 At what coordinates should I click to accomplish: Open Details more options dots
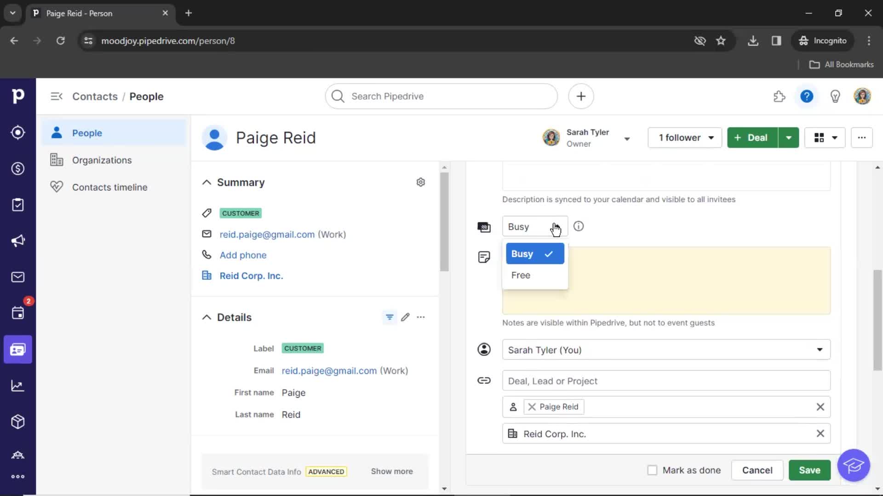[x=421, y=317]
